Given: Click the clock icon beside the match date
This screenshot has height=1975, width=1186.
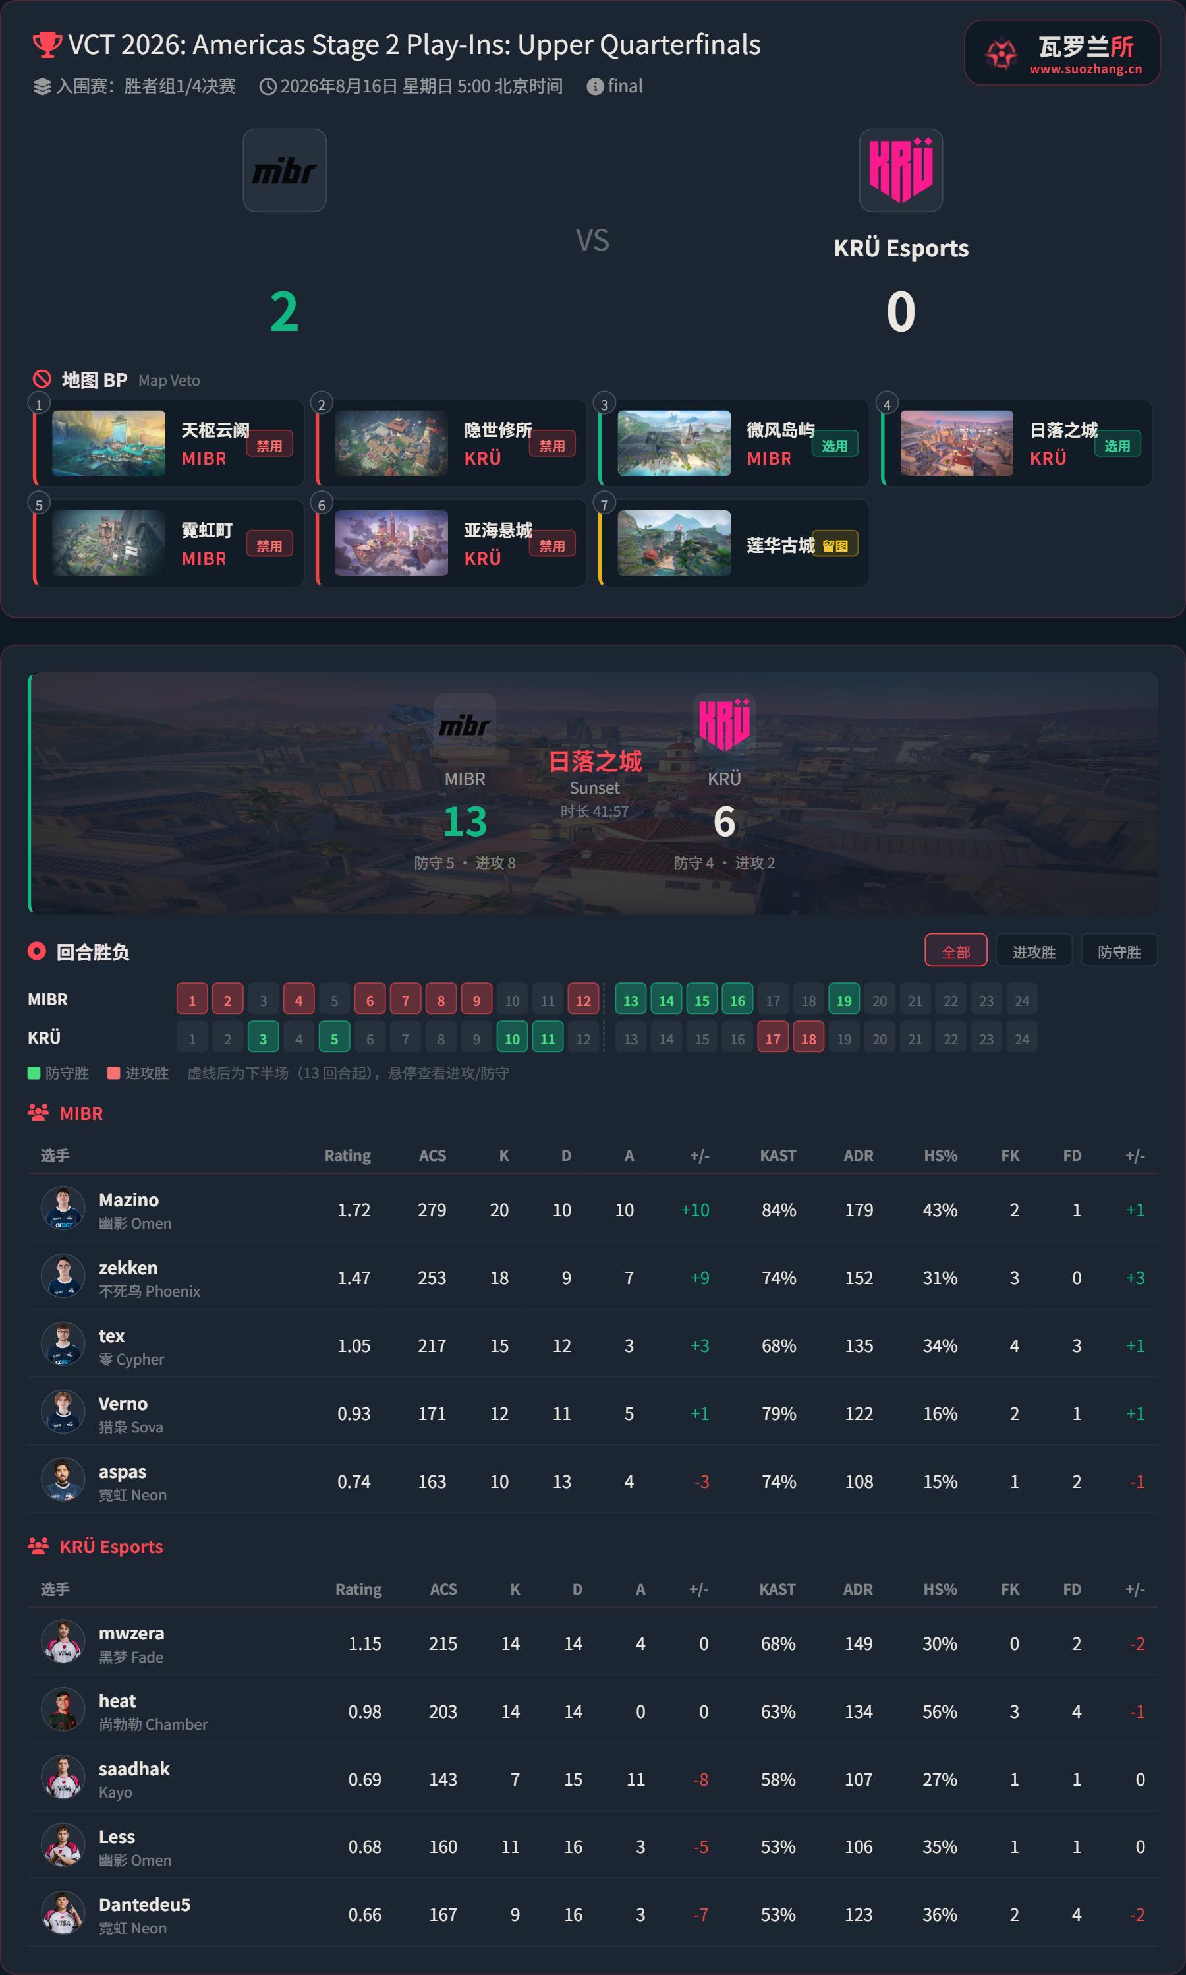Looking at the screenshot, I should point(268,86).
